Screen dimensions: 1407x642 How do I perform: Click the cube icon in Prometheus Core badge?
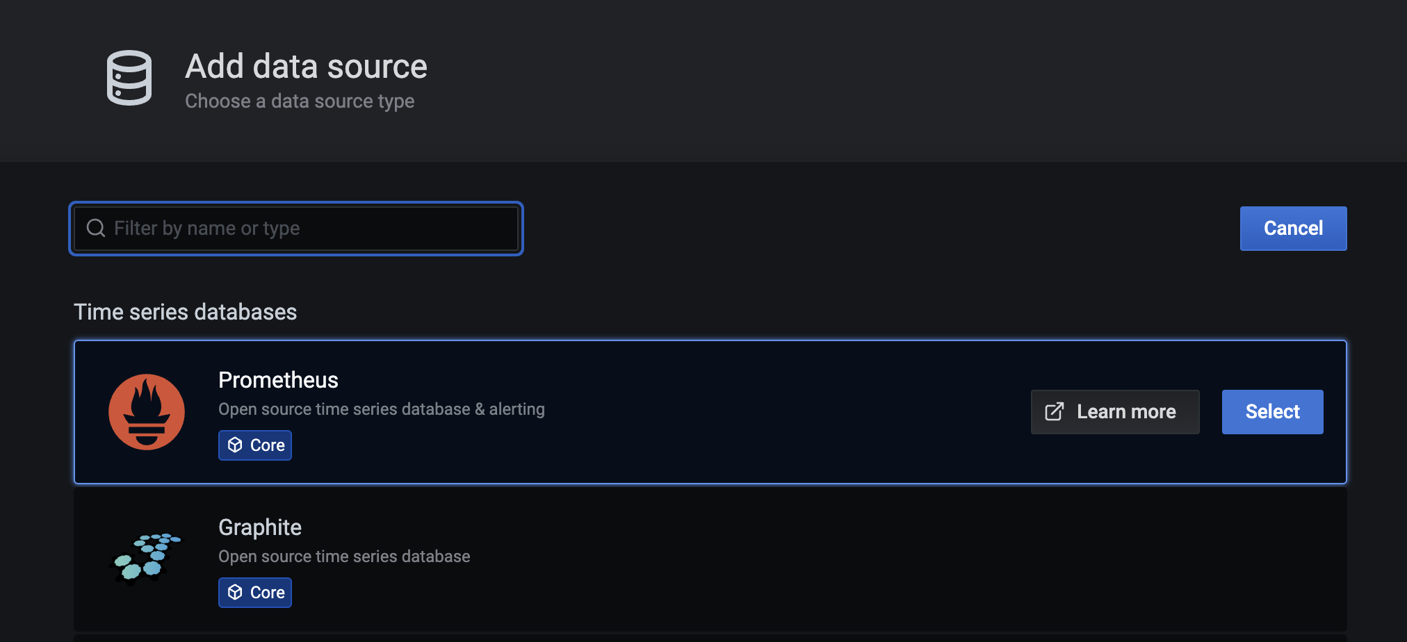235,445
